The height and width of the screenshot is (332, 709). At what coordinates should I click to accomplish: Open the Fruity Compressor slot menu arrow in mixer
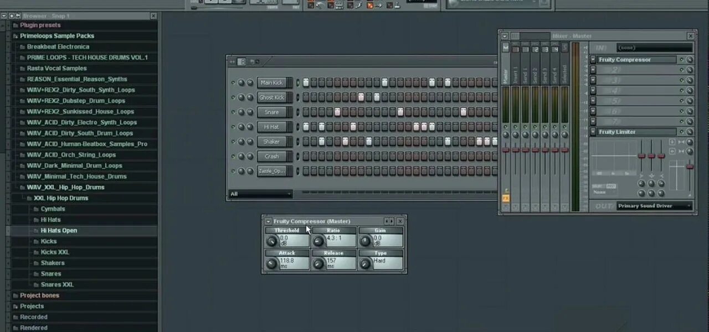[593, 60]
